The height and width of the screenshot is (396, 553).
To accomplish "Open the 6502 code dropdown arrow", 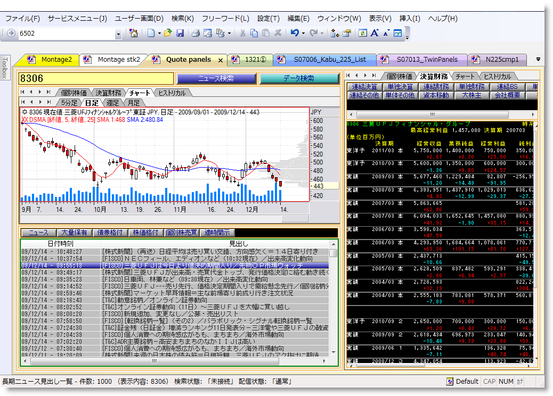I will (118, 34).
